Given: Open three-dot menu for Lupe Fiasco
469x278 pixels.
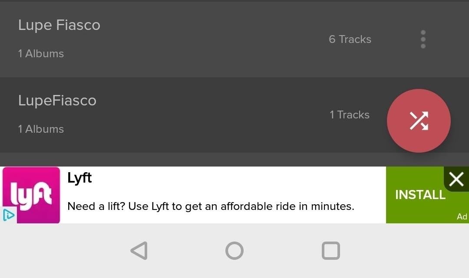Looking at the screenshot, I should point(423,39).
